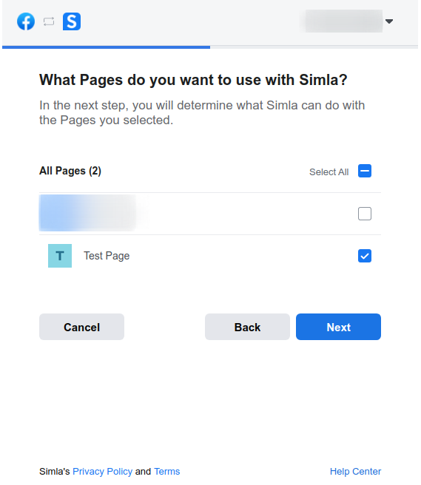Open the Terms link
The width and height of the screenshot is (421, 485).
[x=167, y=472]
